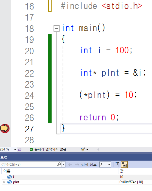Click the 'int* pInt = &i;' code line
The image size is (152, 191).
(x=113, y=73)
